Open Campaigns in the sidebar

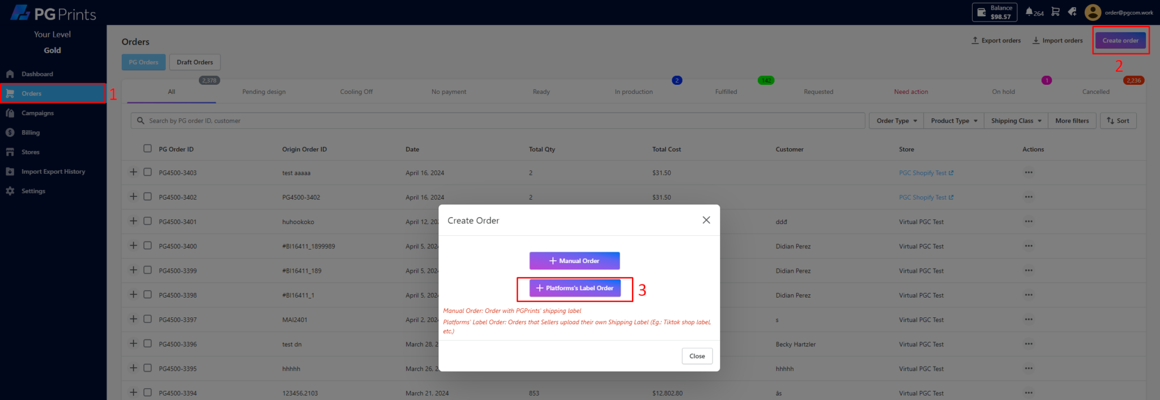(x=37, y=113)
